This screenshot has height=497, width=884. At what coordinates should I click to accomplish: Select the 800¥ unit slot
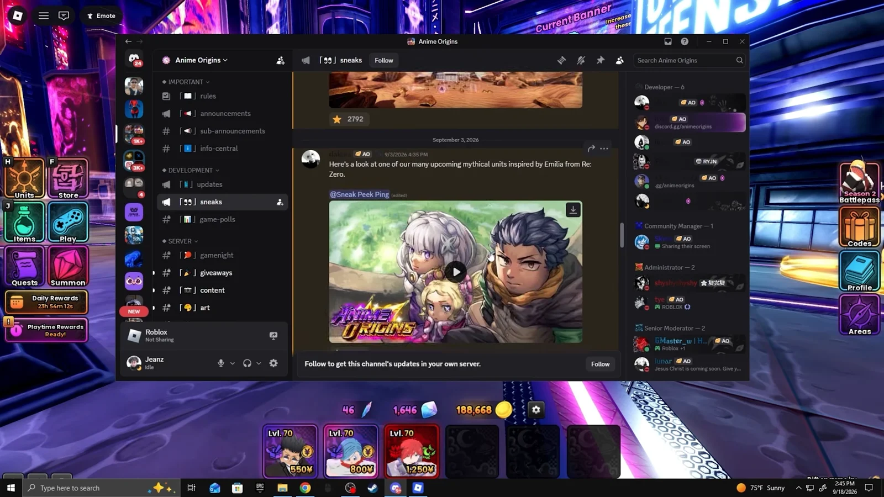(x=351, y=451)
